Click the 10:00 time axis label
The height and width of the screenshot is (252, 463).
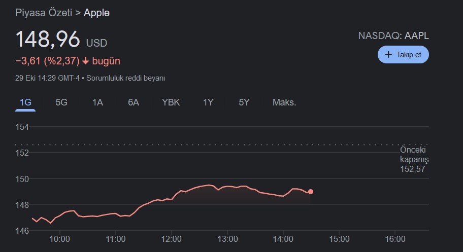[59, 239]
